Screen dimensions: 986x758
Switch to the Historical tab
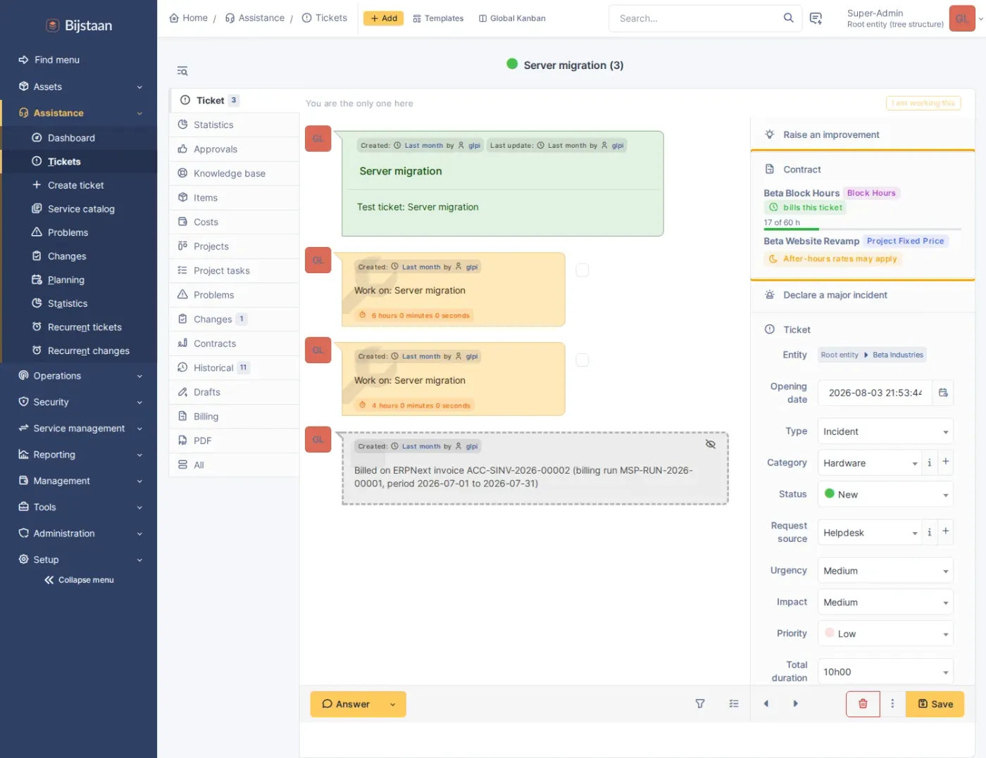point(234,367)
